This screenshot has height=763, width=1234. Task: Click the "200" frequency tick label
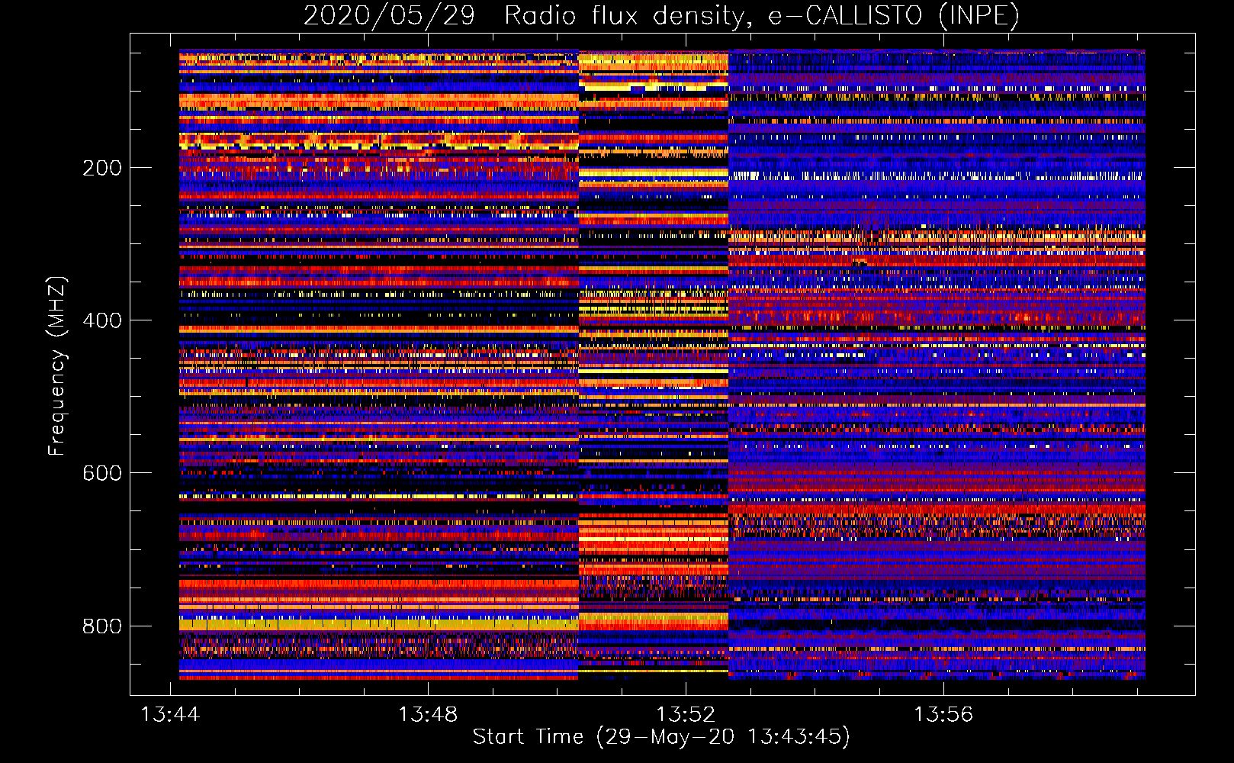tap(102, 168)
